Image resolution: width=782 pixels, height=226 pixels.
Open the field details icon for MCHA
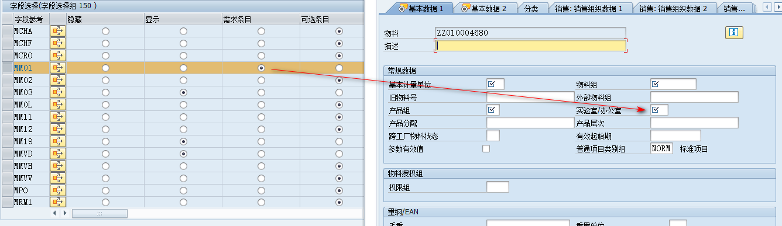click(58, 31)
